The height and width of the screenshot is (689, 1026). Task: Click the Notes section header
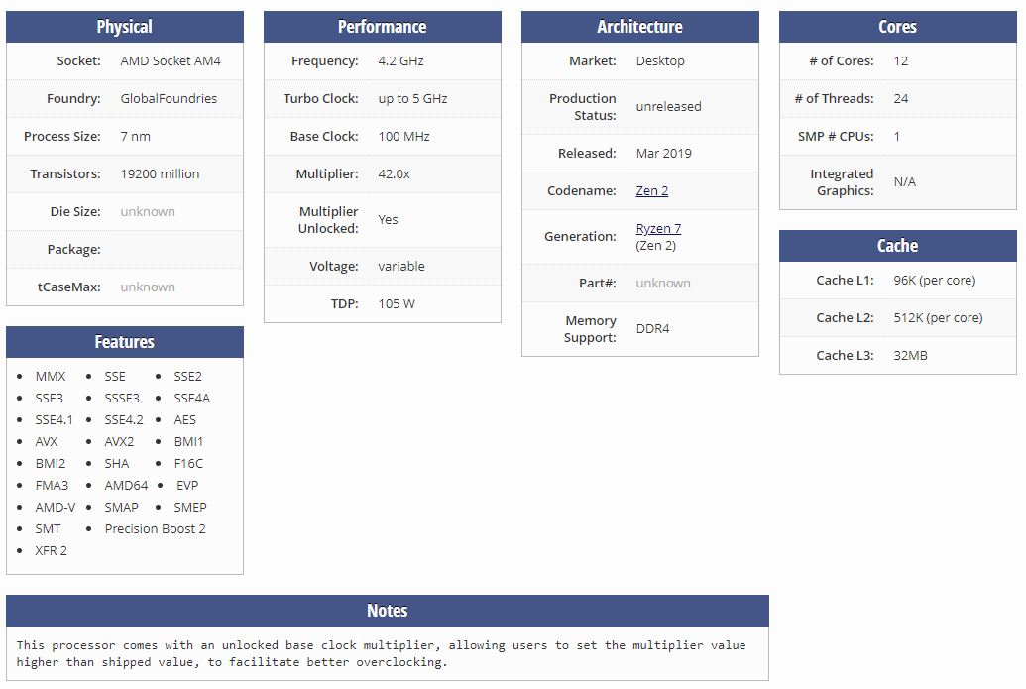pos(388,611)
